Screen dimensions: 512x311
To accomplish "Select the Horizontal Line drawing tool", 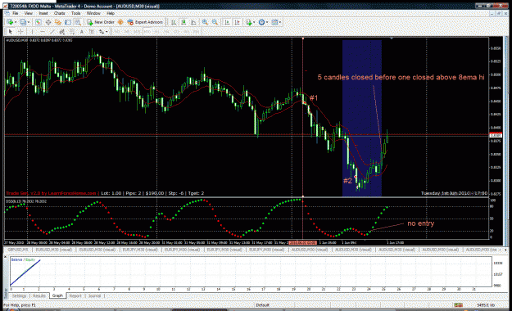I will pos(42,32).
